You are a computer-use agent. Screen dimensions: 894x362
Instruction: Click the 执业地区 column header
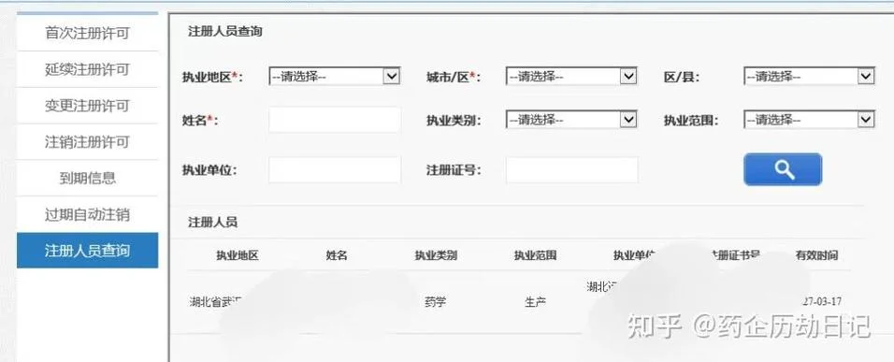pos(238,255)
